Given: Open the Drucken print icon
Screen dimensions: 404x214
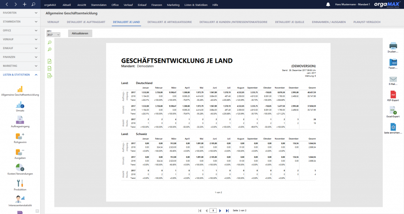Looking at the screenshot, I should [x=393, y=46].
